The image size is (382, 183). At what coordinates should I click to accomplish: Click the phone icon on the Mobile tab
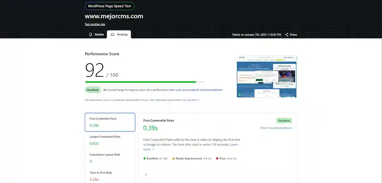click(90, 35)
